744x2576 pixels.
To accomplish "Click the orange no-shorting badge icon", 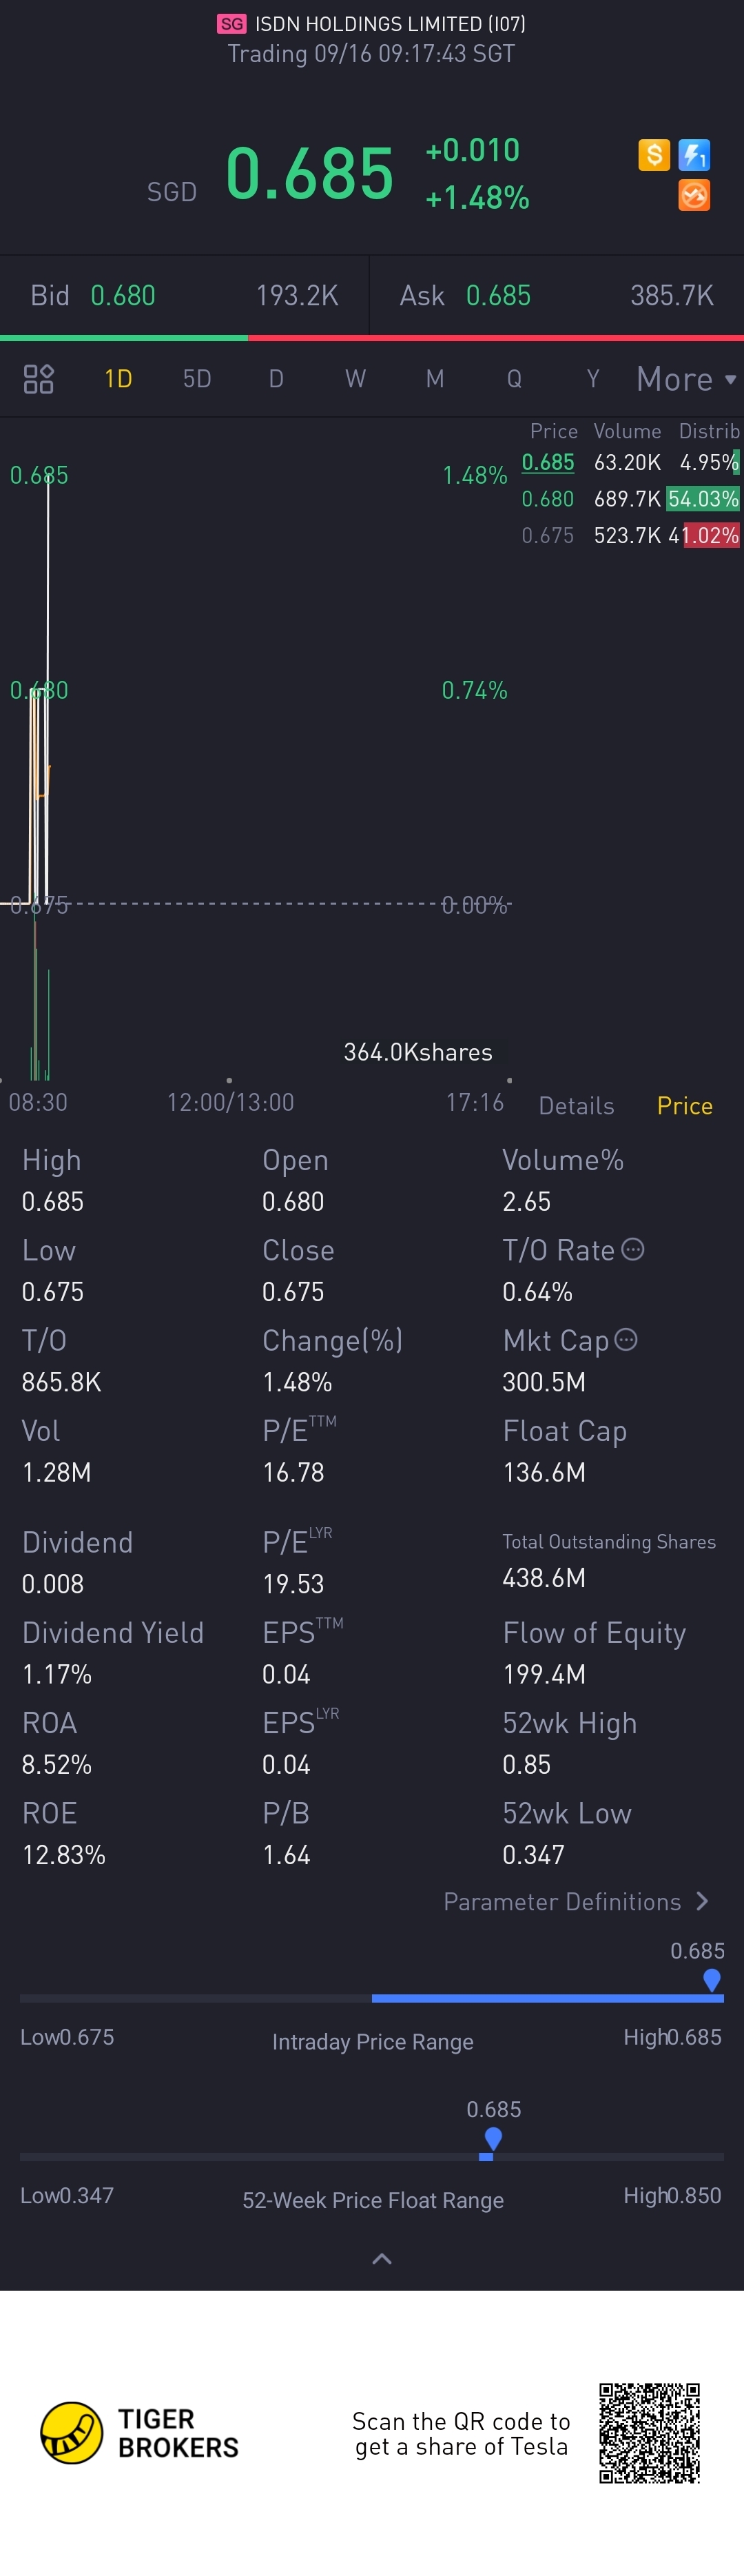I will pos(694,195).
